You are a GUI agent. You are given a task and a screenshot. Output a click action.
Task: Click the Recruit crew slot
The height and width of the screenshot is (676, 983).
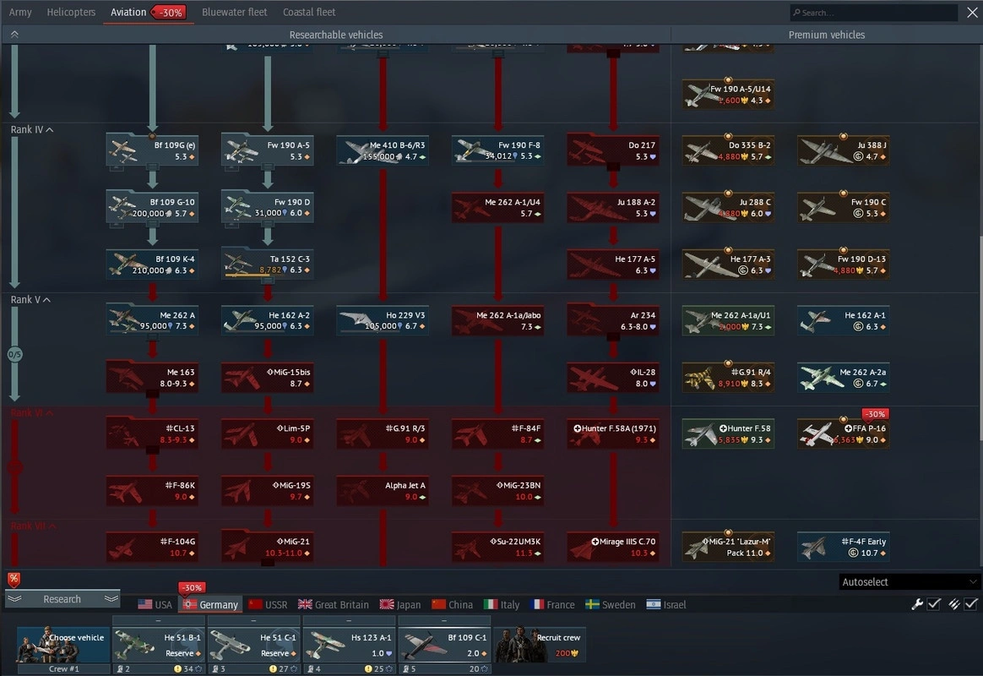540,645
